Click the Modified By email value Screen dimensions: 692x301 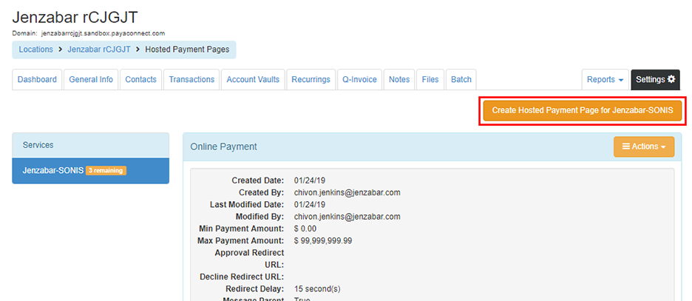pos(347,216)
